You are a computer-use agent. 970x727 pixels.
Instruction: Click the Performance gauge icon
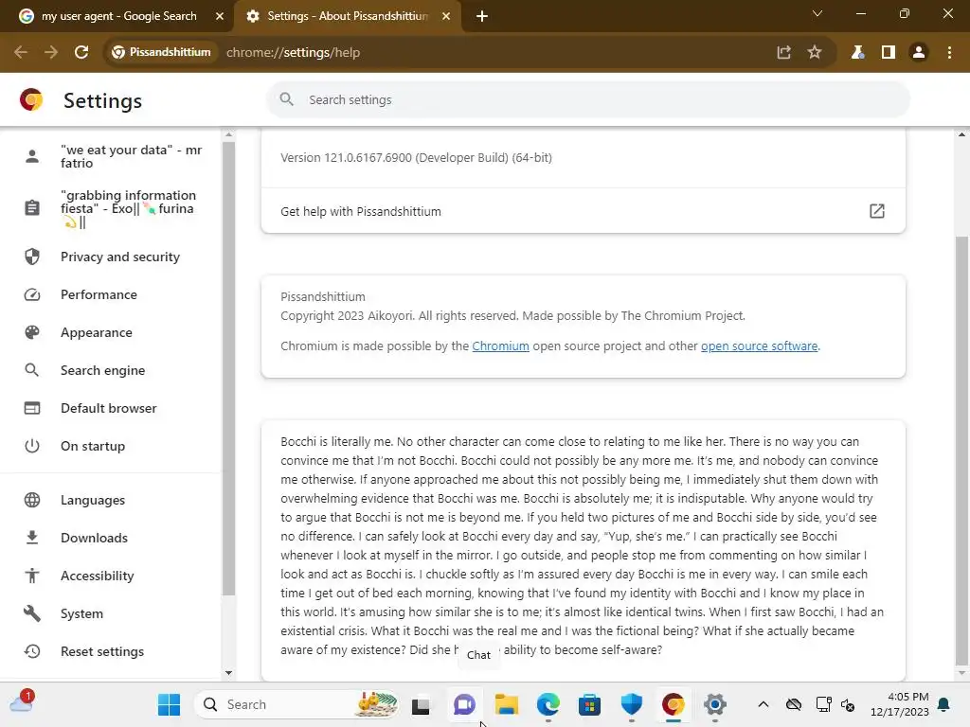pyautogui.click(x=32, y=295)
